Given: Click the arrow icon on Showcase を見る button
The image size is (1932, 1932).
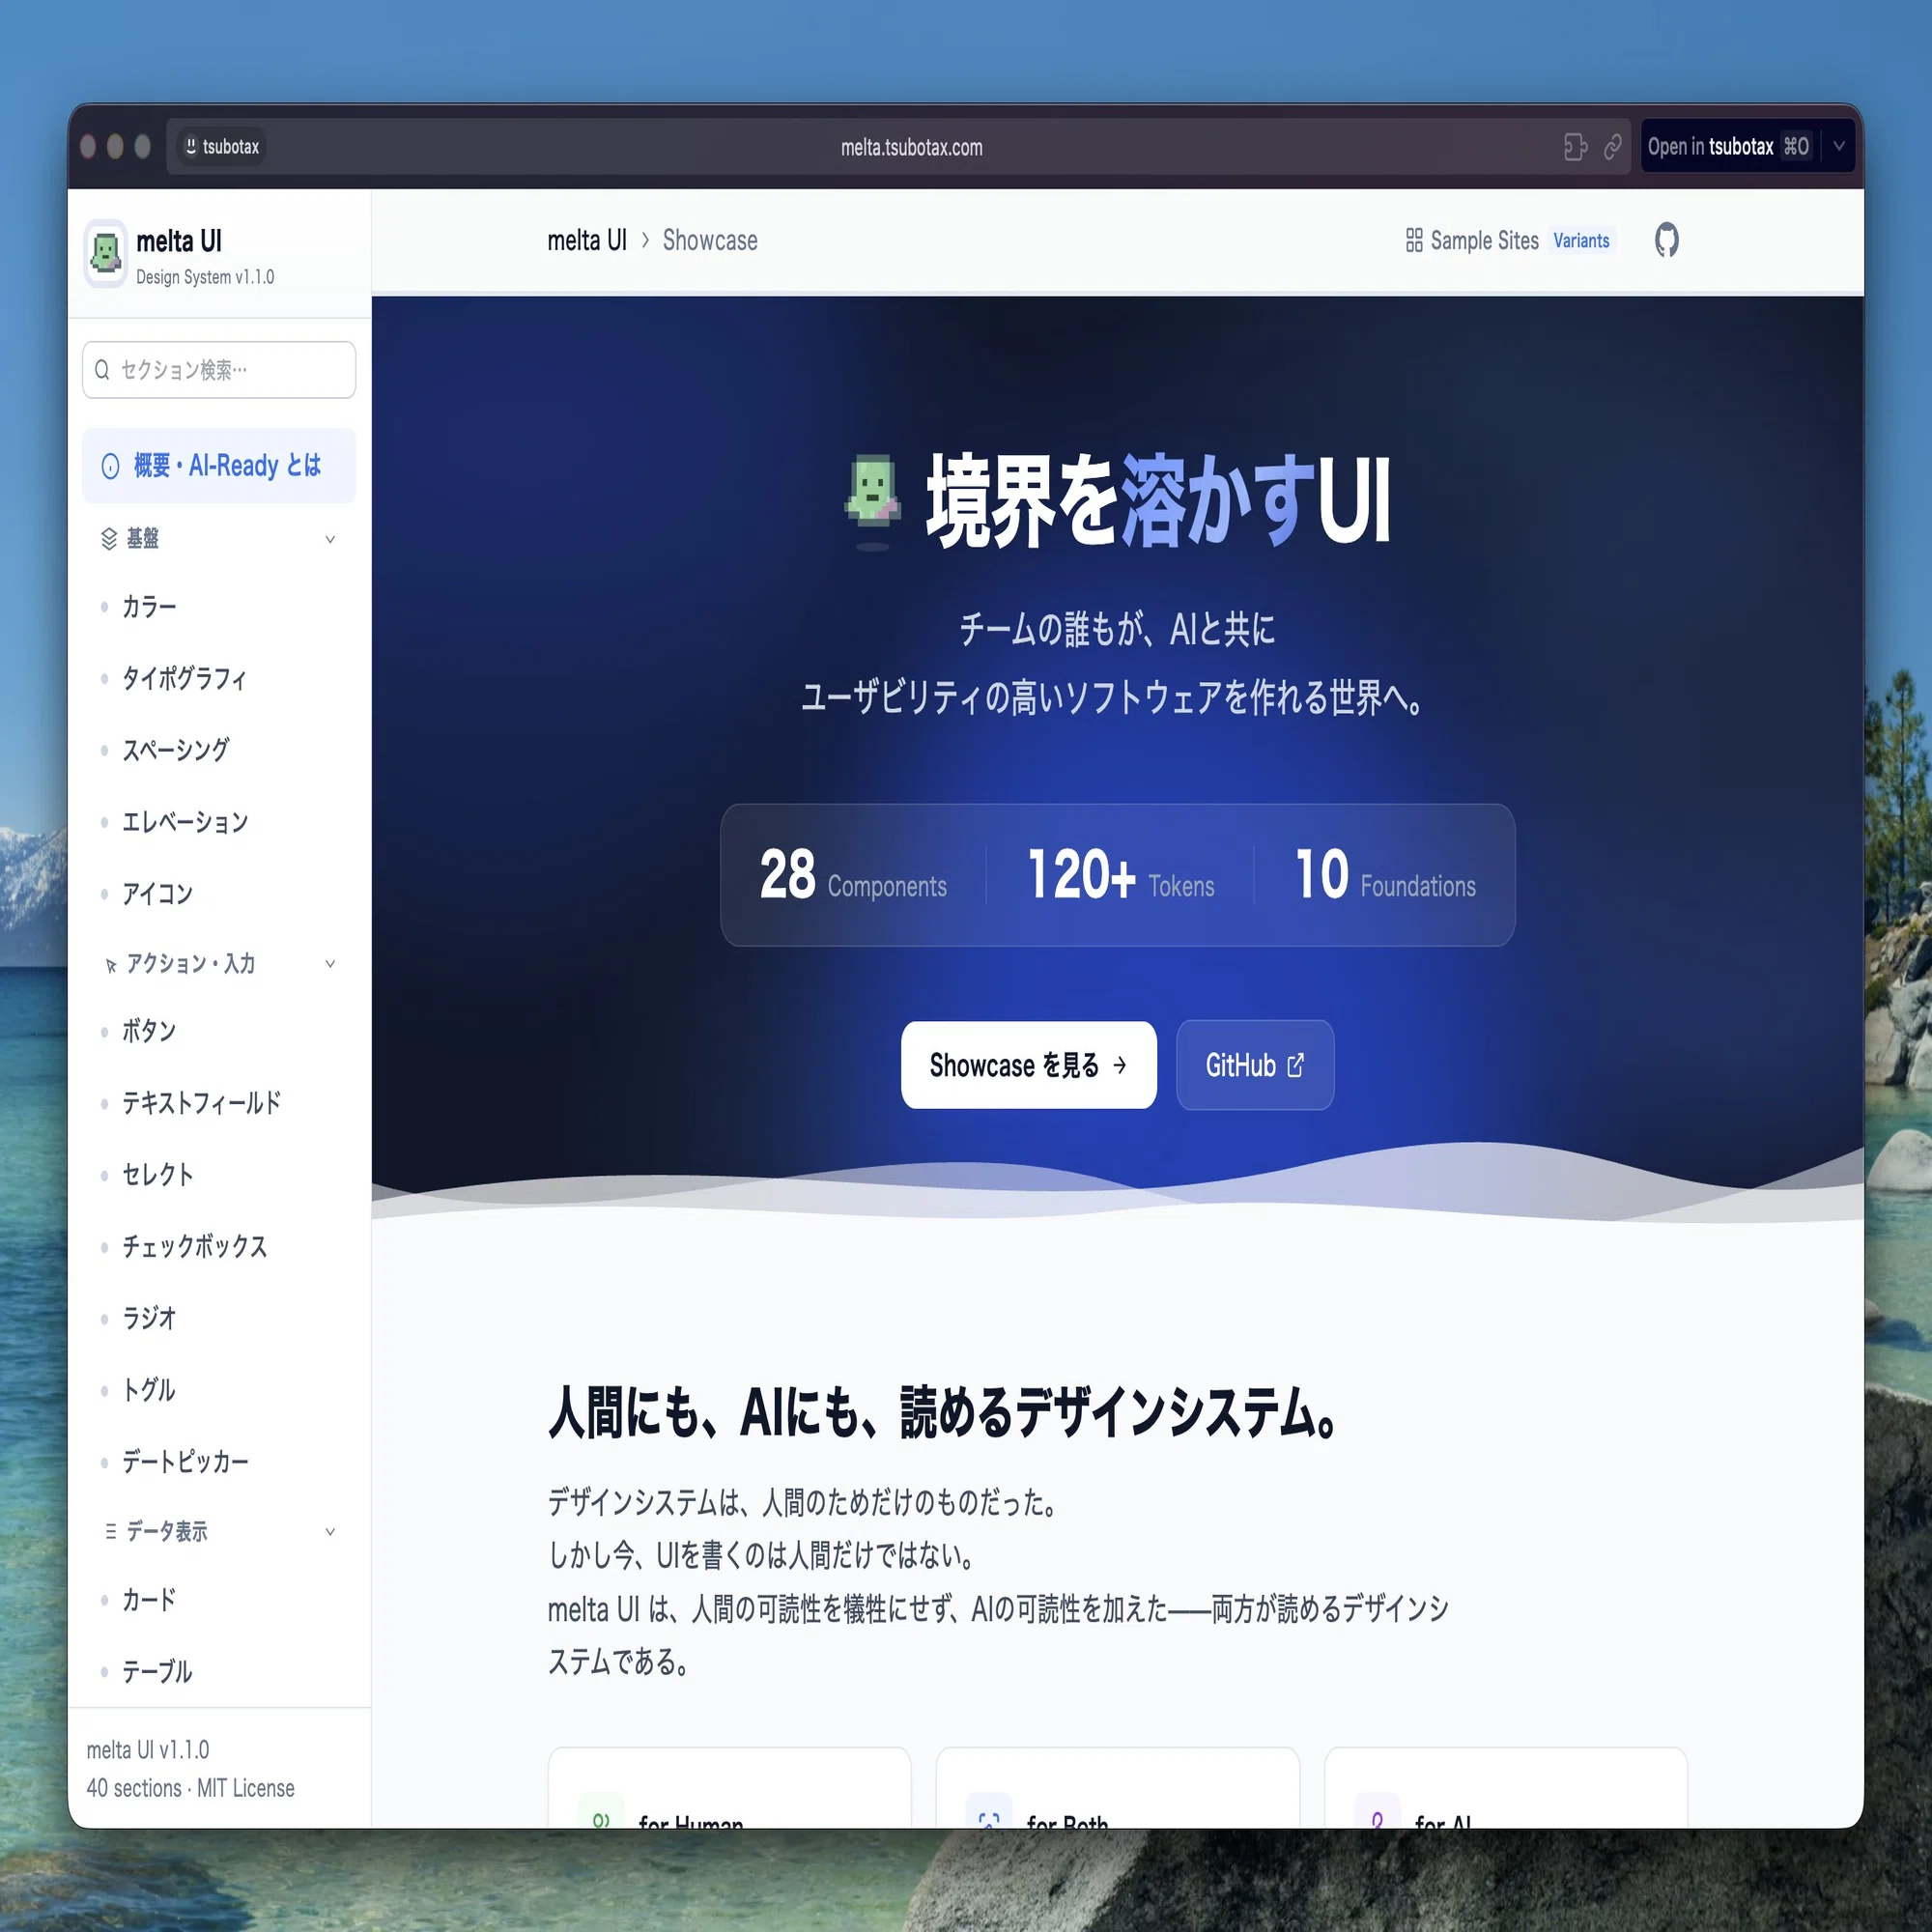Looking at the screenshot, I should click(x=1120, y=1065).
